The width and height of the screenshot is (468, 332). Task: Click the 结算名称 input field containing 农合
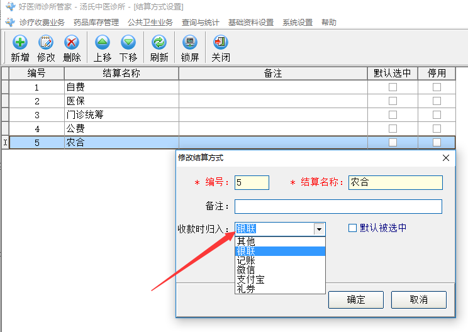396,182
